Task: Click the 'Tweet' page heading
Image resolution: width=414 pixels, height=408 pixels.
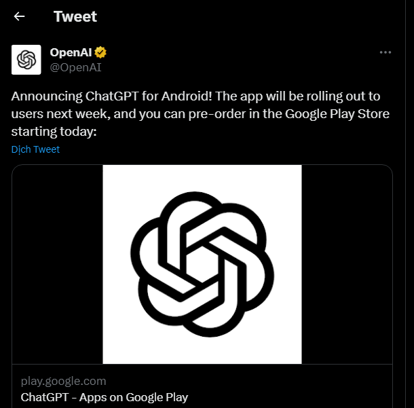Action: point(75,16)
